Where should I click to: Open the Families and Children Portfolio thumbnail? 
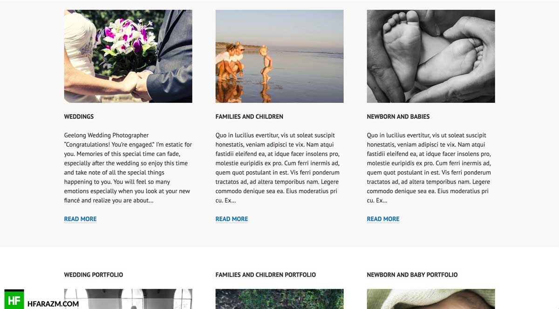(279, 299)
